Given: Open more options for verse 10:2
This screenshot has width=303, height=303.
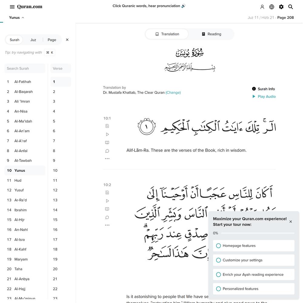Looking at the screenshot, I should [x=107, y=225].
